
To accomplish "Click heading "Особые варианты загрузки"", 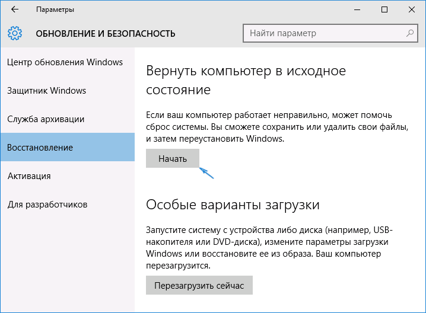I will pos(233,205).
